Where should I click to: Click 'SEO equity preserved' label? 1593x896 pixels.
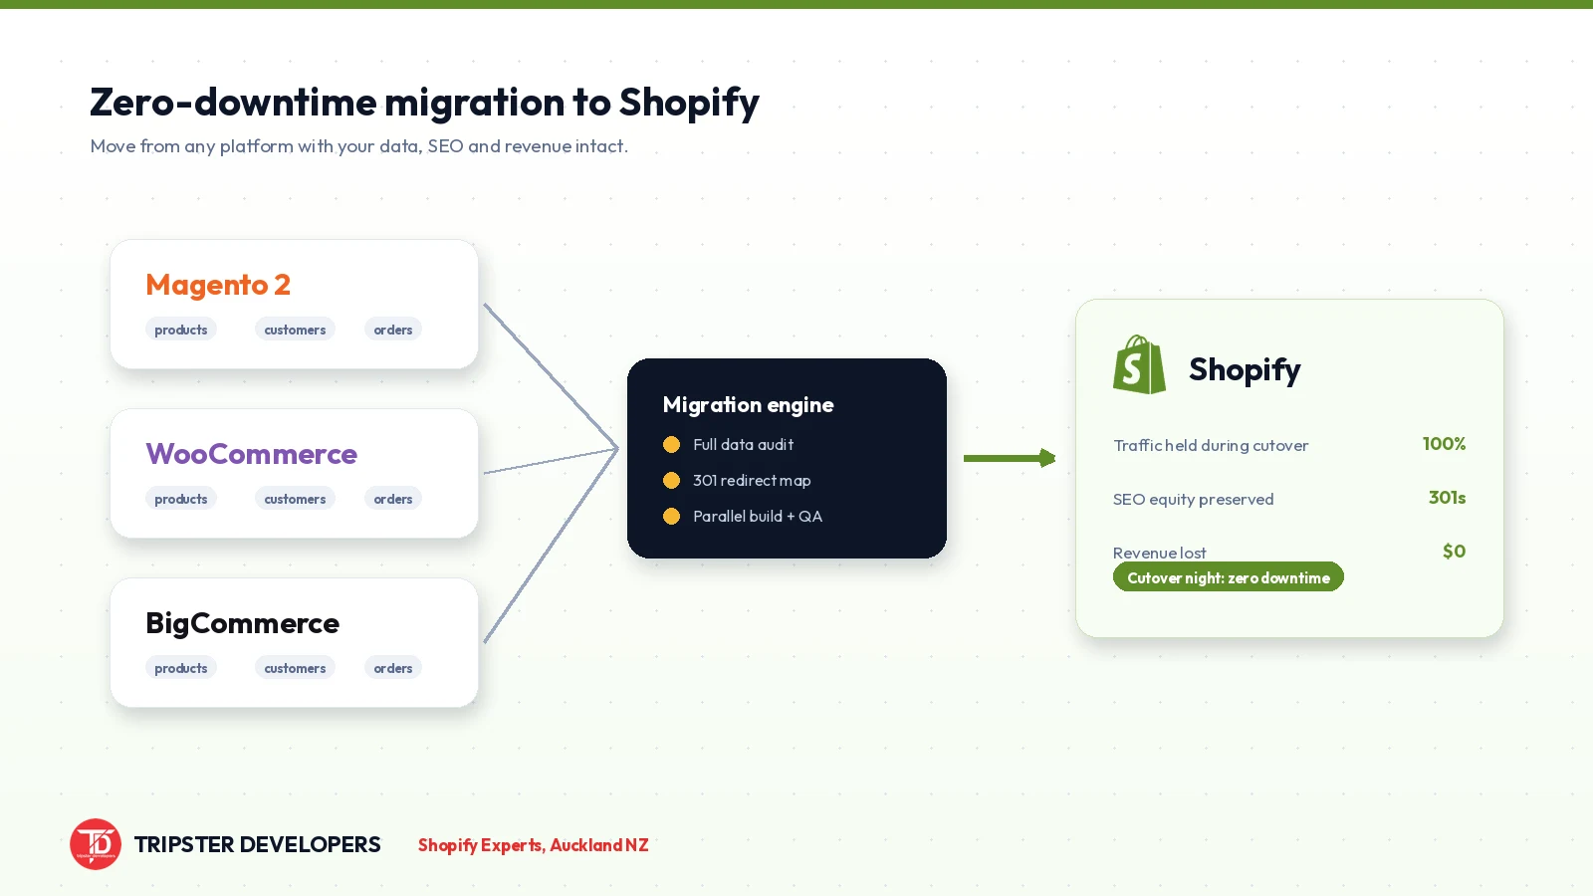[1193, 499]
